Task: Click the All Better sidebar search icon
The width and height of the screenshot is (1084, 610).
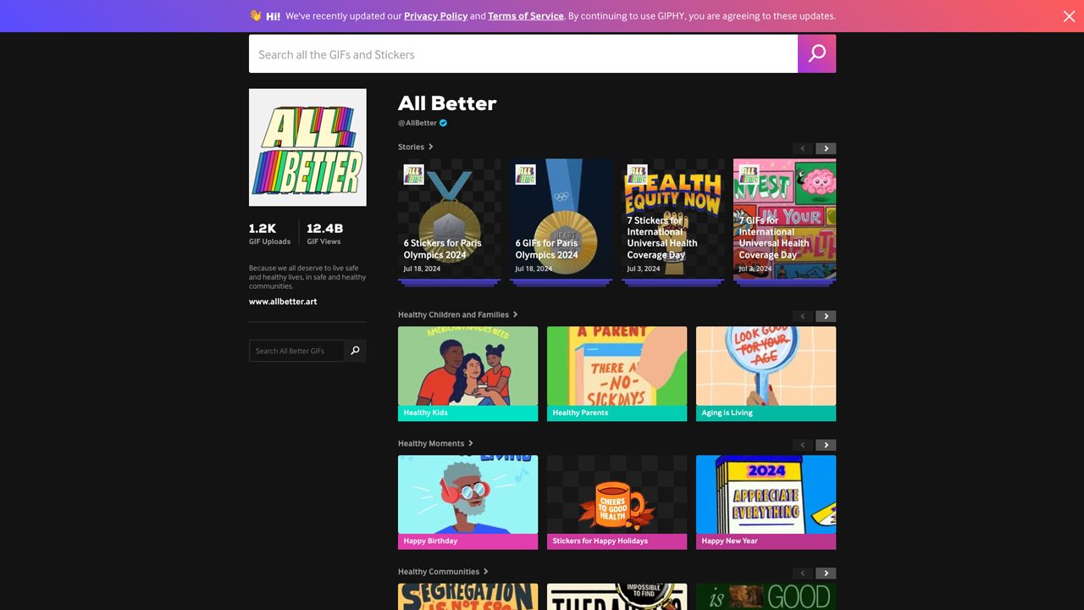Action: click(356, 351)
